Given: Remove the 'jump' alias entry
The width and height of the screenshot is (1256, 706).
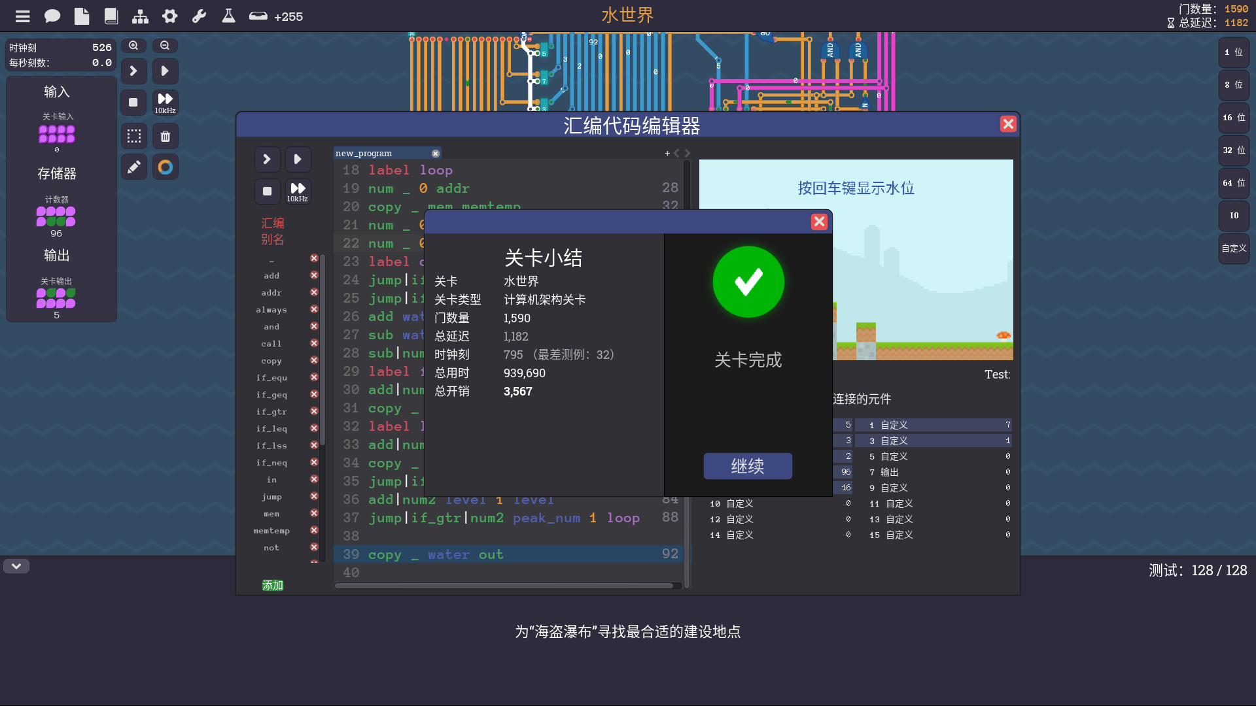Looking at the screenshot, I should [314, 496].
